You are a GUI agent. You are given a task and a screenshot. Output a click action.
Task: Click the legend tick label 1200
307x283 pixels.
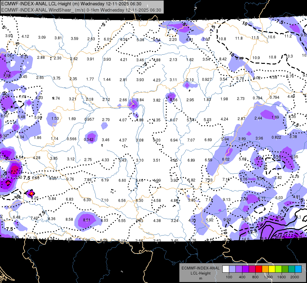(268, 277)
